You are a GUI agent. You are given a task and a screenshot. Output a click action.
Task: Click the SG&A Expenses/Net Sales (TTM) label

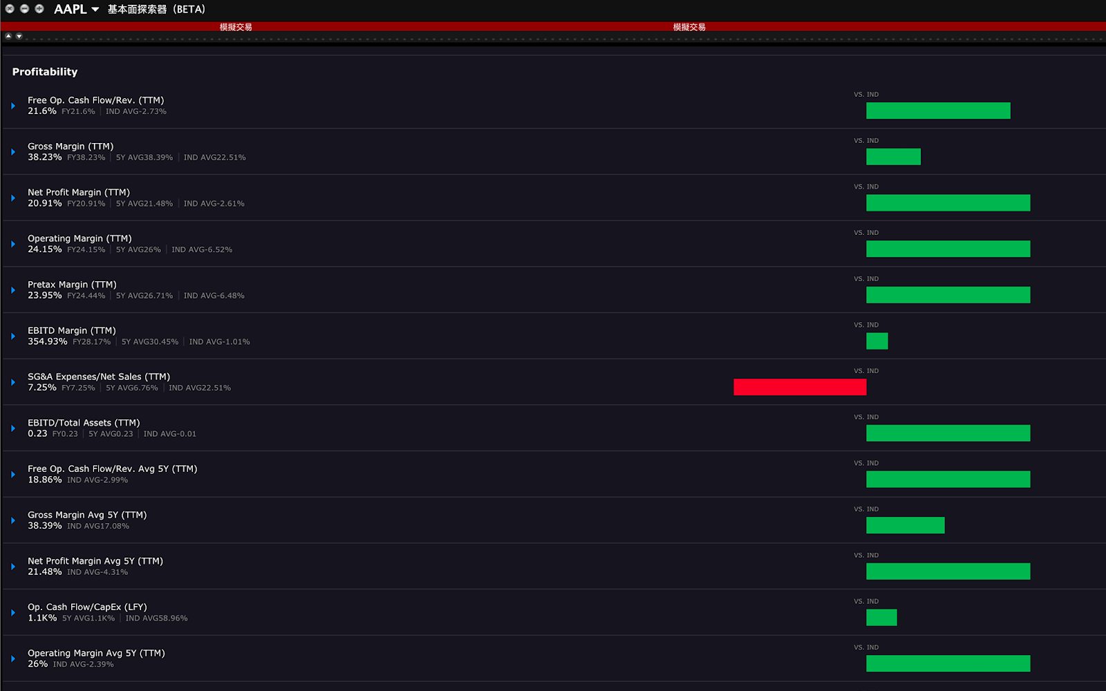[99, 377]
